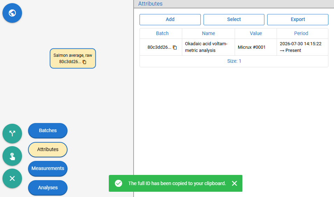Dismiss the clipboard notification with the X
This screenshot has width=334, height=197.
234,183
